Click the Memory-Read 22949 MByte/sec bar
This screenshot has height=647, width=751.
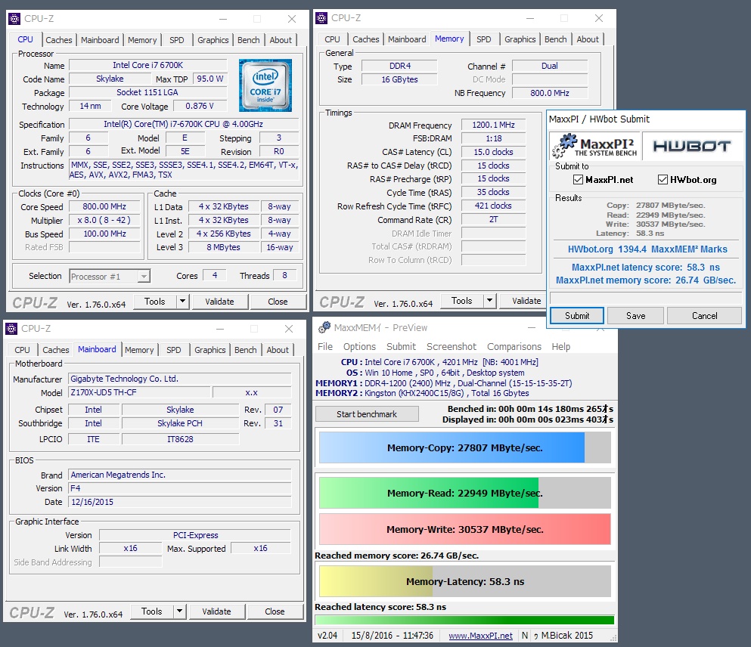pyautogui.click(x=465, y=492)
